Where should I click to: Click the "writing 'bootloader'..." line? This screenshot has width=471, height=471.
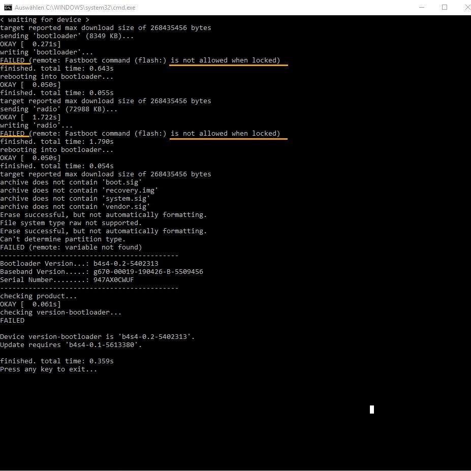[x=47, y=52]
